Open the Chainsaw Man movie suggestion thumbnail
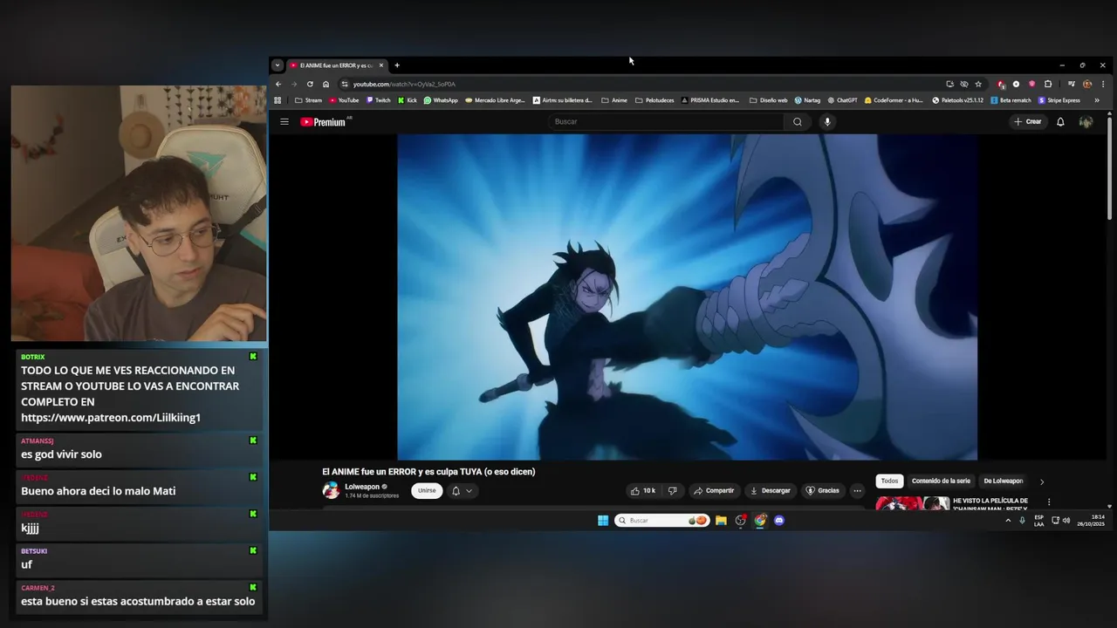This screenshot has height=628, width=1117. click(x=912, y=502)
